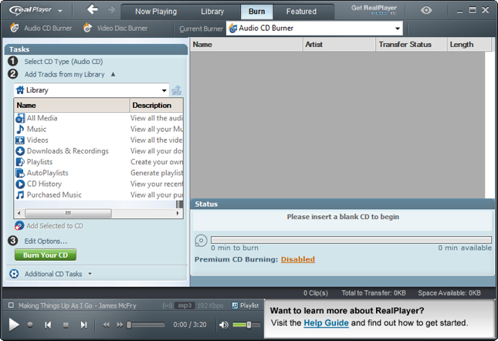Adjust the green volume slider
Viewport: 498px width, 341px height.
(246, 325)
